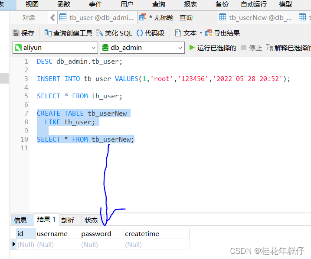Open the Query Builder tool icon
This screenshot has width=311, height=259.
[48, 33]
